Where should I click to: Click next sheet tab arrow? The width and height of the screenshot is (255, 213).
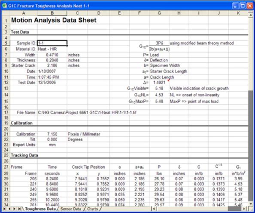[15, 209]
